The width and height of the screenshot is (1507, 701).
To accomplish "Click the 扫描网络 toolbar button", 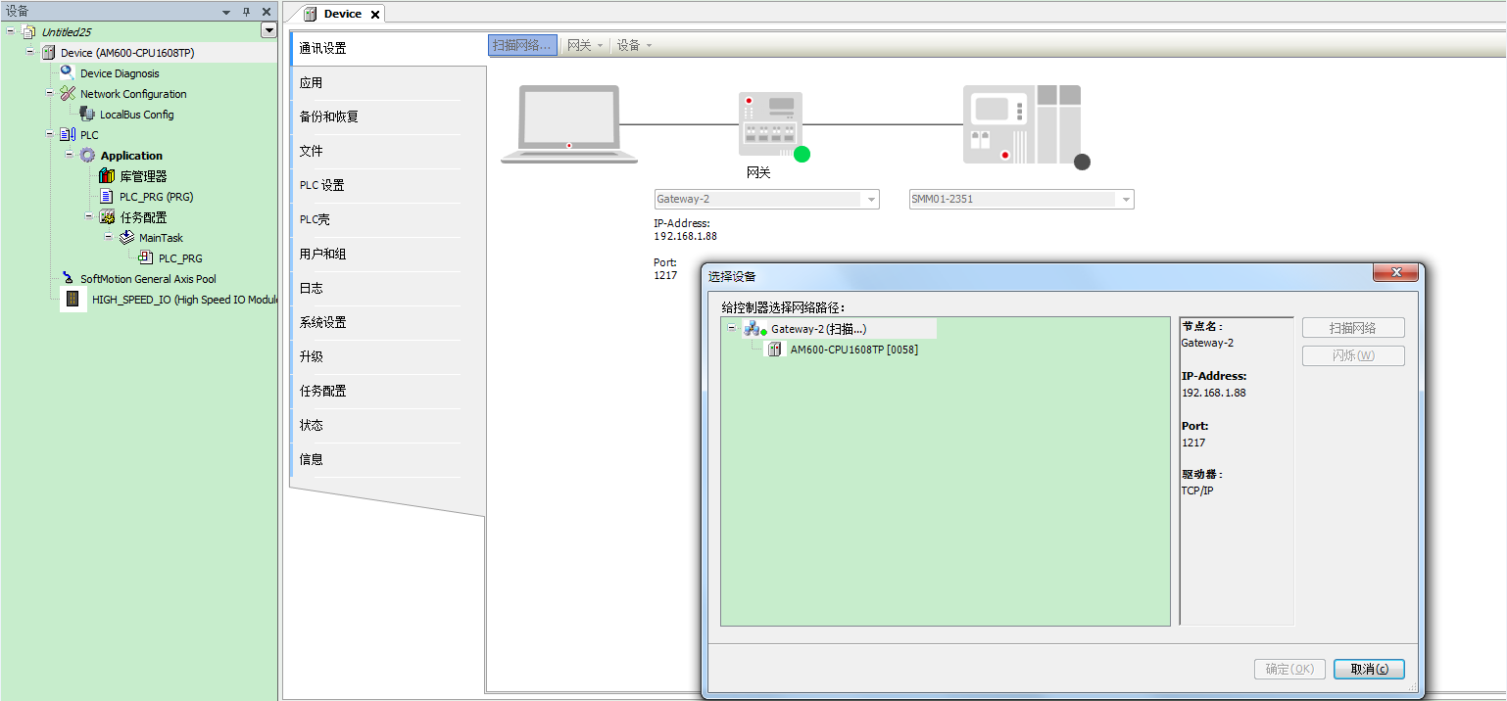I will coord(522,46).
